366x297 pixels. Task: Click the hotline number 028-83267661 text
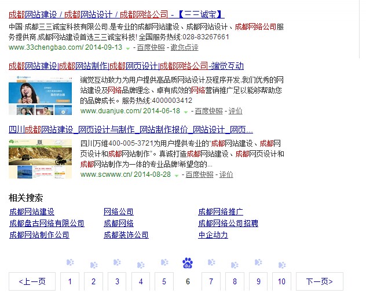(206, 37)
